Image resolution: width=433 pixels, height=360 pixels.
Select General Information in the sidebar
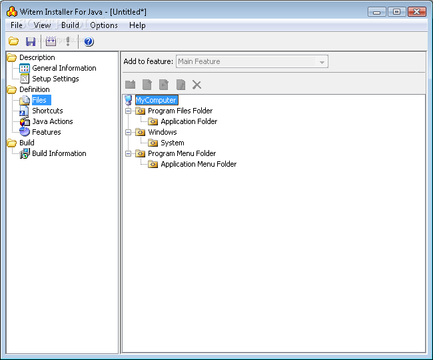64,68
